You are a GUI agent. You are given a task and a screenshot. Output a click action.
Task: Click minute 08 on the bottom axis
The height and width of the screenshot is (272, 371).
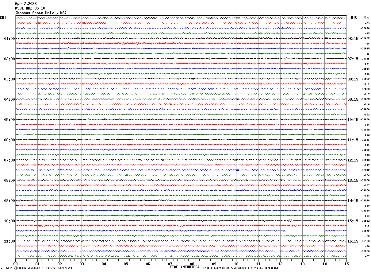click(192, 264)
